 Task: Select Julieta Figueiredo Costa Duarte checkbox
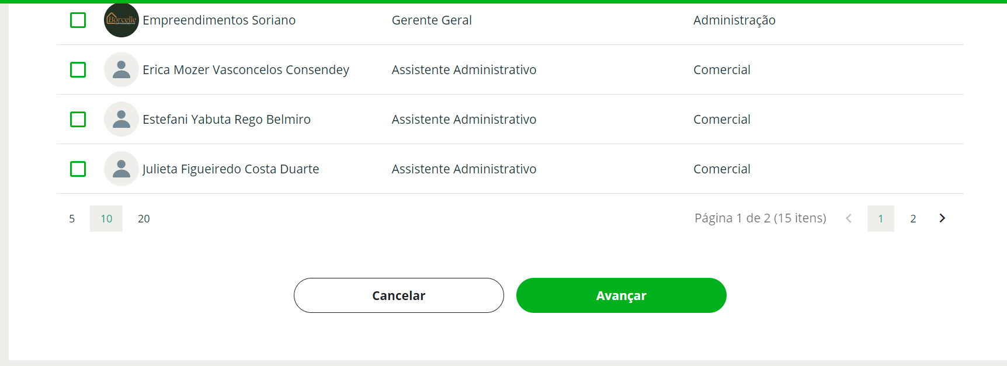pos(78,169)
